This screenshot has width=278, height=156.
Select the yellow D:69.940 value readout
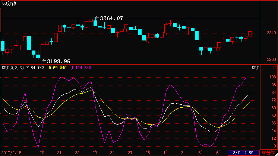pos(58,68)
